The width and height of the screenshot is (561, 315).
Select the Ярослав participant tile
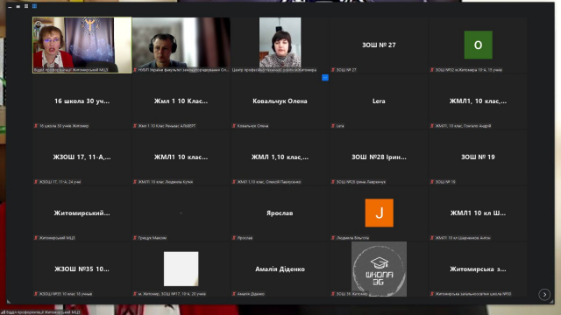pos(280,213)
